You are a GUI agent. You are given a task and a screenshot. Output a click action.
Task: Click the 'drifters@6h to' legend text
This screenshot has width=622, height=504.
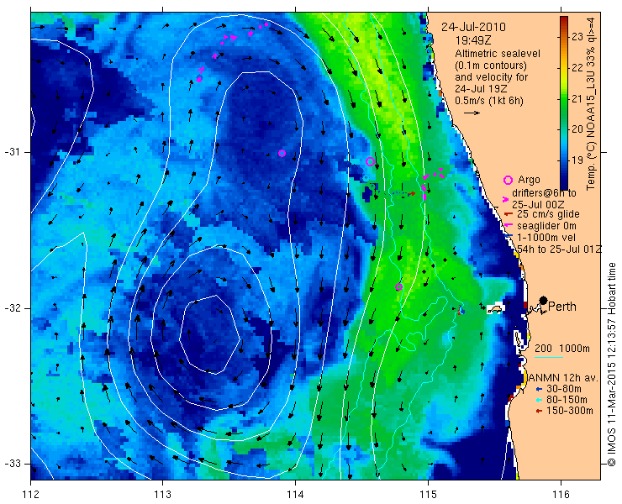point(544,192)
